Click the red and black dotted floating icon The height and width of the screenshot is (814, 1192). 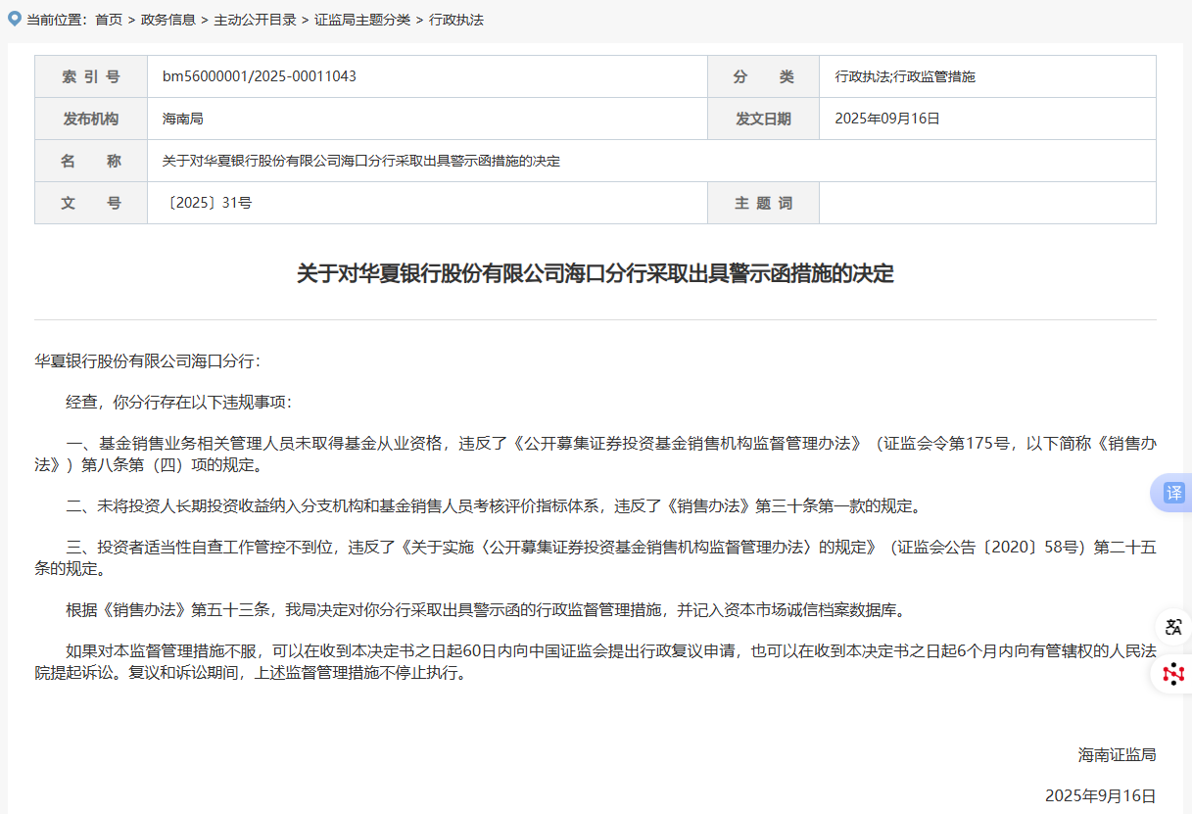point(1173,674)
